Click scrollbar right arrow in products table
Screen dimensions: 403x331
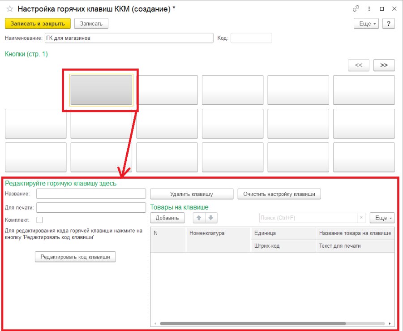click(390, 323)
